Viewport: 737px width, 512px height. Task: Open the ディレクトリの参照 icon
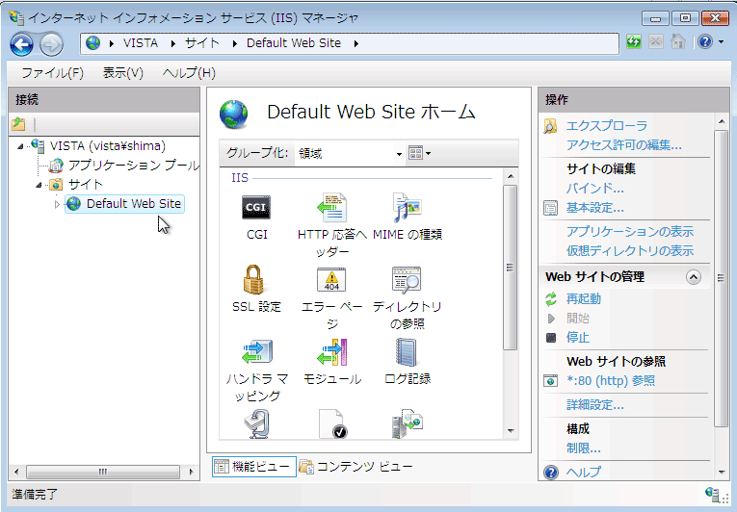click(407, 280)
